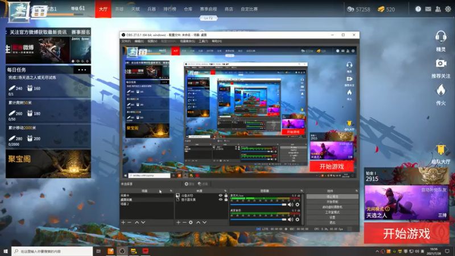Pop out the OBS 控件 dock
The width and height of the screenshot is (455, 256).
[357, 191]
